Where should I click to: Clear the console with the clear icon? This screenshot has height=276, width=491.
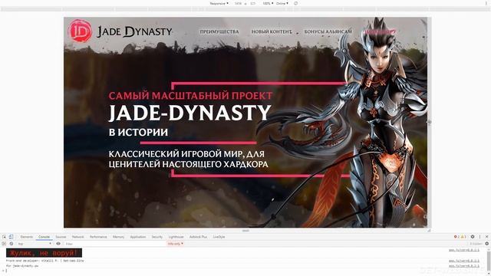click(12, 244)
